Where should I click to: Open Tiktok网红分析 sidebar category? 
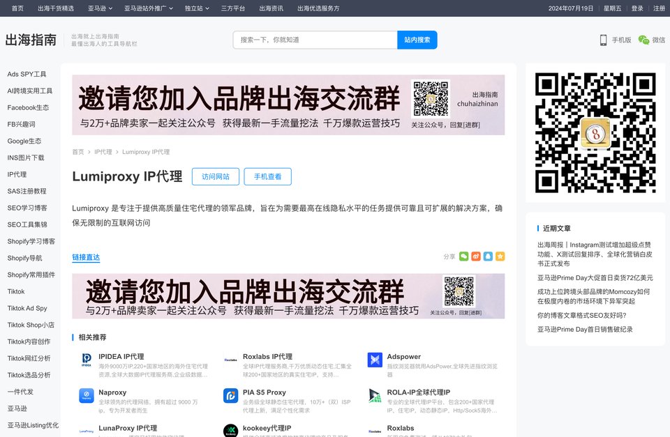click(29, 358)
